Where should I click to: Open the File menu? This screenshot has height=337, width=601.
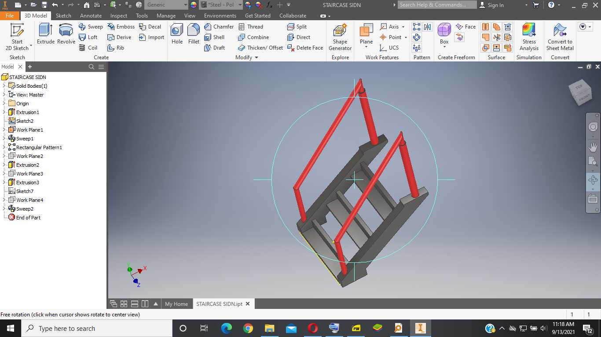coord(10,15)
